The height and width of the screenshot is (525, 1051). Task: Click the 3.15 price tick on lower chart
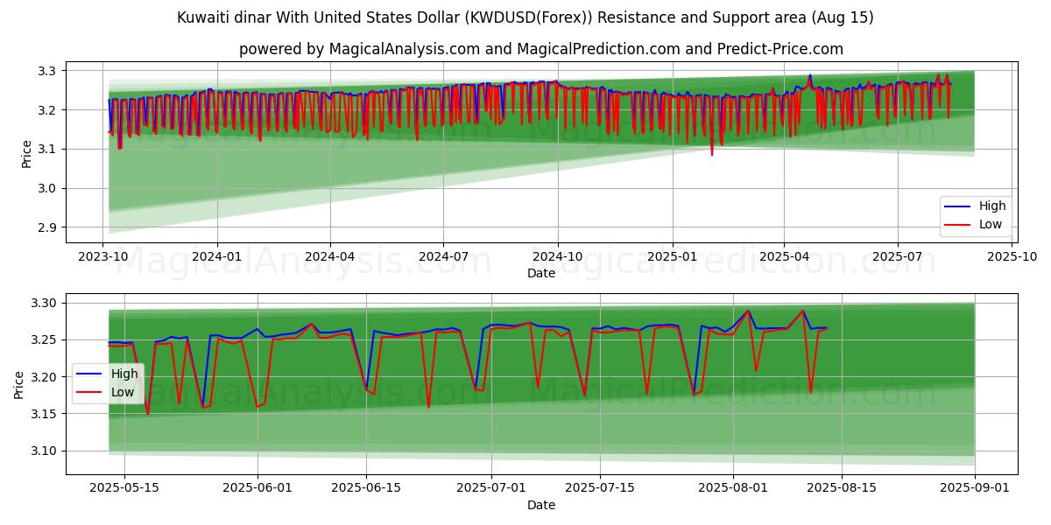(x=44, y=414)
